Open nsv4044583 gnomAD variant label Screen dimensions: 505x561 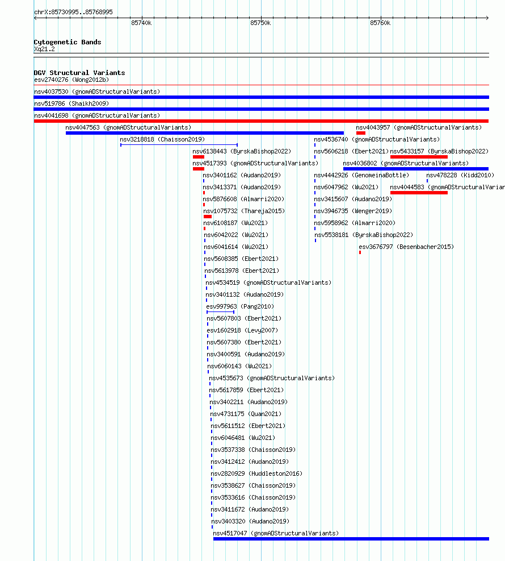pyautogui.click(x=448, y=187)
